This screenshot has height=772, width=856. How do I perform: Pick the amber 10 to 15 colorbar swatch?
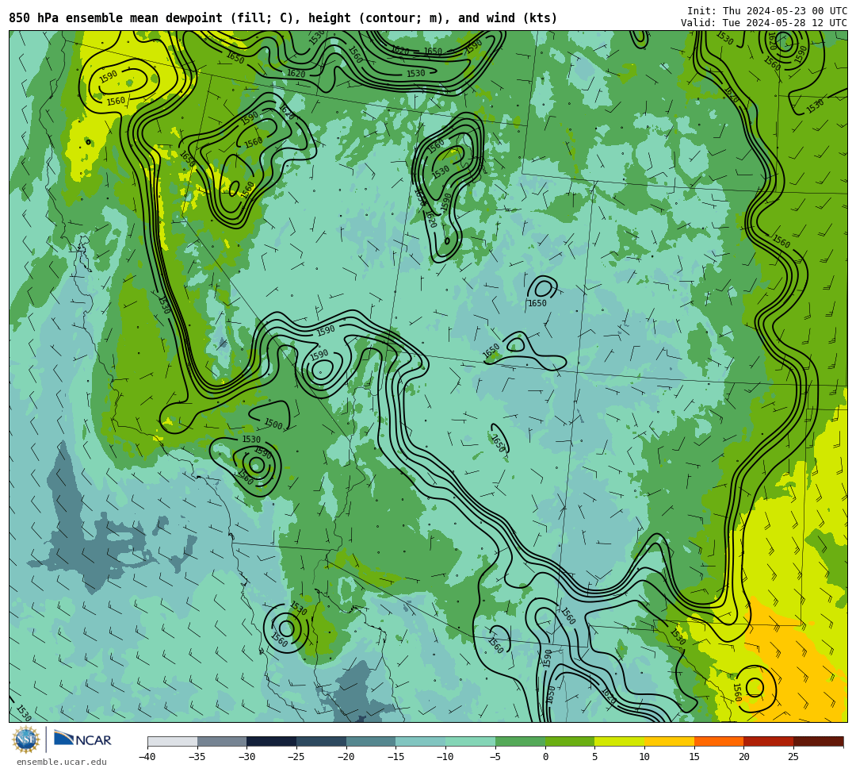[x=669, y=741]
